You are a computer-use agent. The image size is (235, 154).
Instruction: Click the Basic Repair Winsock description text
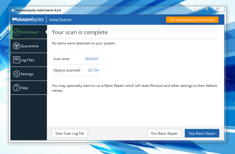tap(134, 88)
